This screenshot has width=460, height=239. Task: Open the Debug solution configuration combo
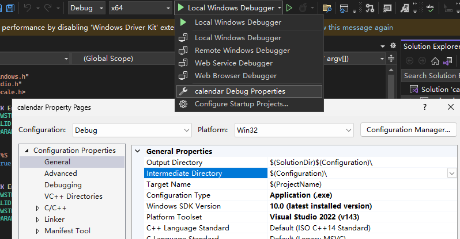coord(86,8)
